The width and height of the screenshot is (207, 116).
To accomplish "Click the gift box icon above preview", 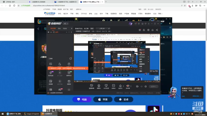I will (140, 30).
